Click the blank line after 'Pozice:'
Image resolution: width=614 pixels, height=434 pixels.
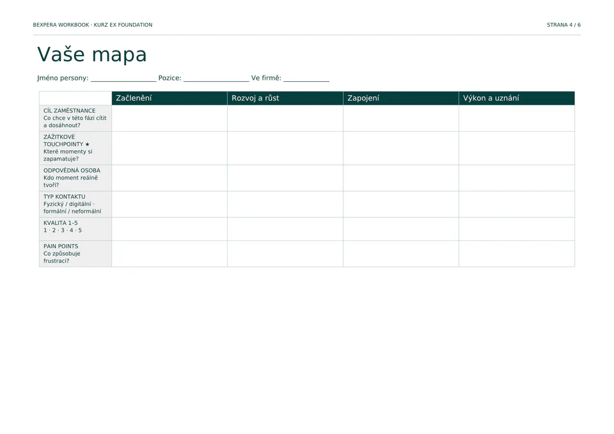point(216,79)
